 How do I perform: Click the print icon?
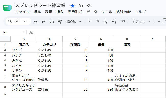[52, 22]
